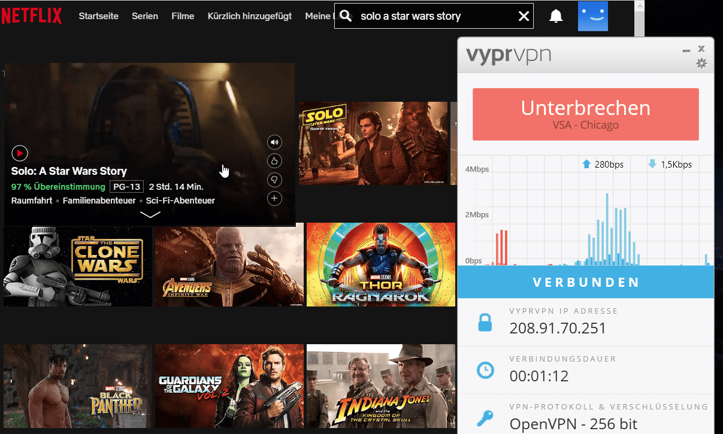723x434 pixels.
Task: Open the Clone Wars thumbnail
Action: click(78, 265)
